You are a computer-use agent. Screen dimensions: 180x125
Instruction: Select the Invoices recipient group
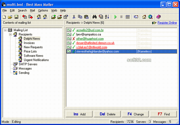[x=29, y=43]
